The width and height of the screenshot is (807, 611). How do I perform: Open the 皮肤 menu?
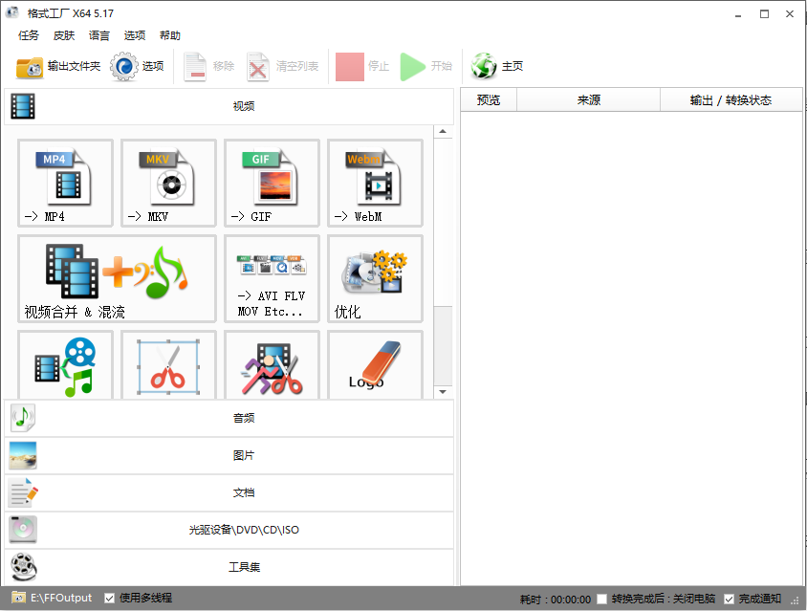[x=64, y=35]
